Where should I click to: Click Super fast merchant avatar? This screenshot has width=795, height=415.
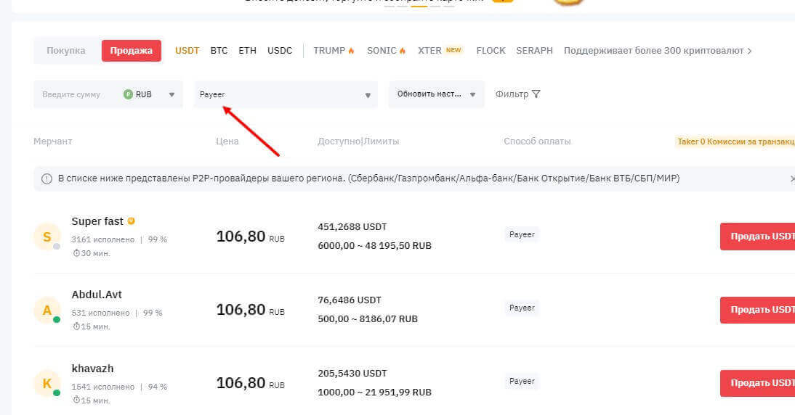tap(47, 237)
